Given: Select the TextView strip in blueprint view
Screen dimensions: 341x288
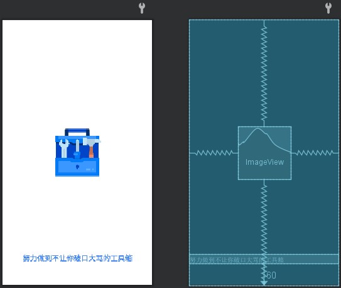Looking at the screenshot, I should (264, 259).
